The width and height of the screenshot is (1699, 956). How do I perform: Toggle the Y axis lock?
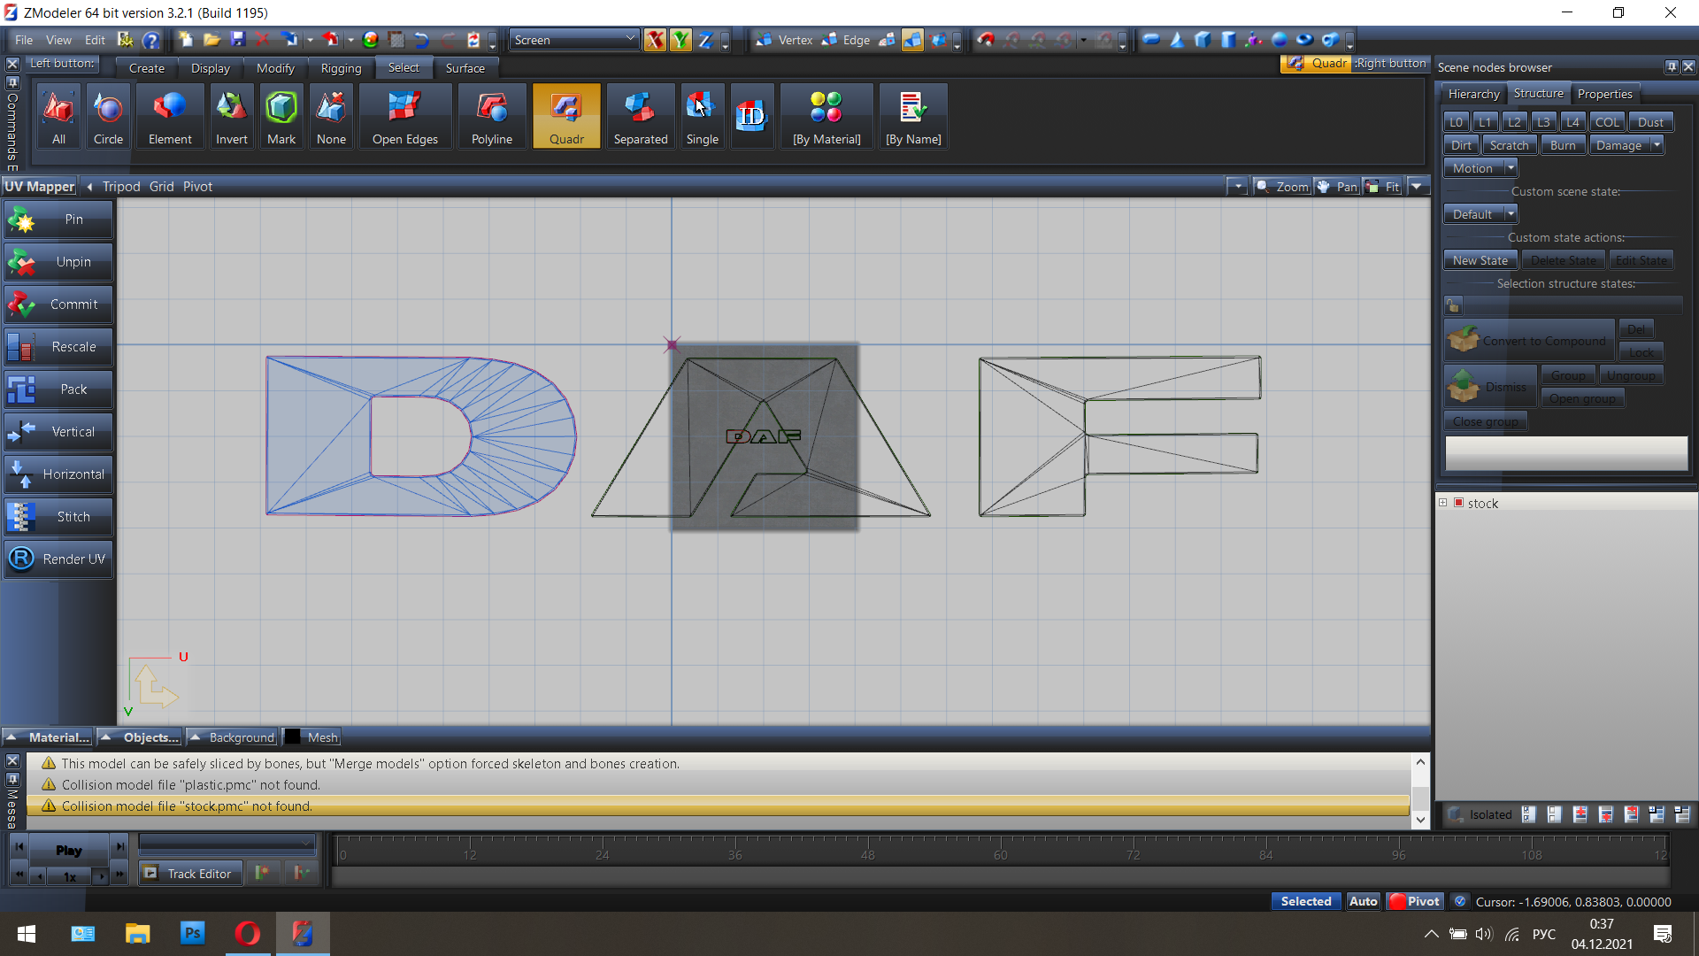pyautogui.click(x=680, y=40)
